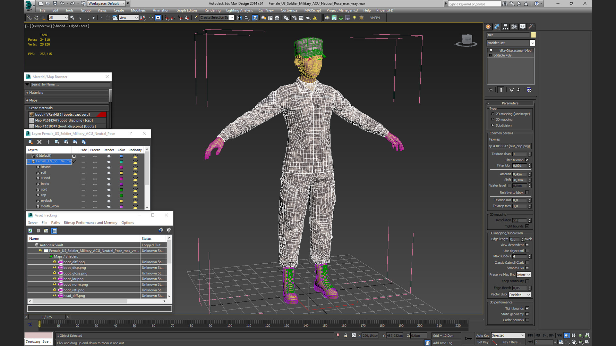The image size is (616, 346).
Task: Click the Selection Lock toggle icon
Action: click(346, 335)
